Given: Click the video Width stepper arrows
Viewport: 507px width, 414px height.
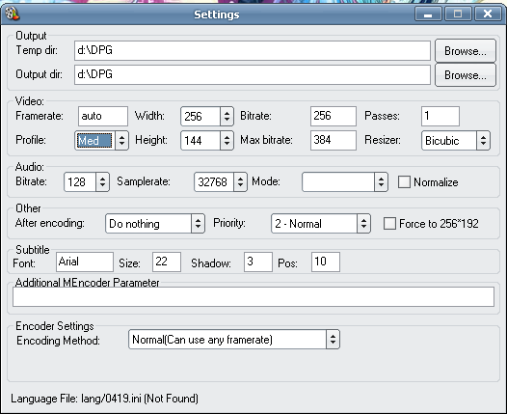Looking at the screenshot, I should tap(227, 116).
